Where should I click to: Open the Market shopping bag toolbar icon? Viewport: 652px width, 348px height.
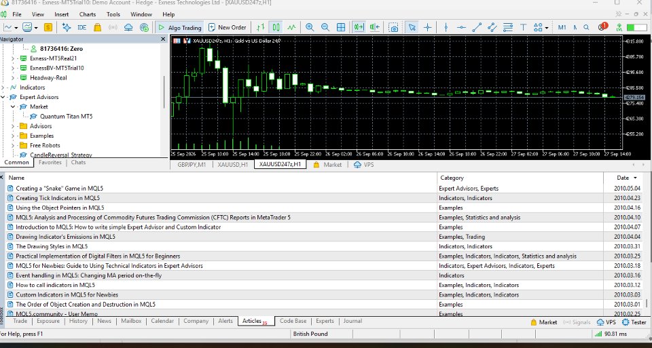[97, 27]
